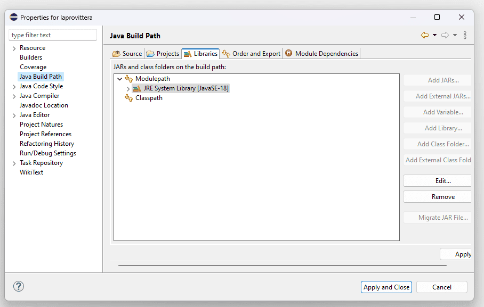Click the back navigation arrow icon
This screenshot has width=484, height=307.
pyautogui.click(x=425, y=35)
